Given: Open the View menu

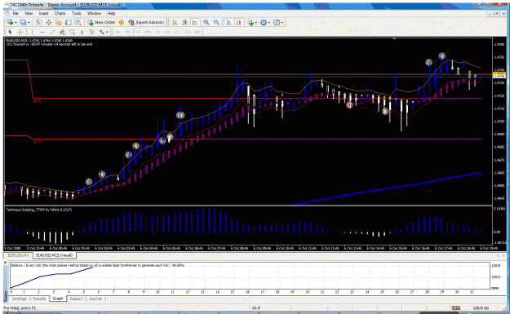Looking at the screenshot, I should tap(29, 13).
